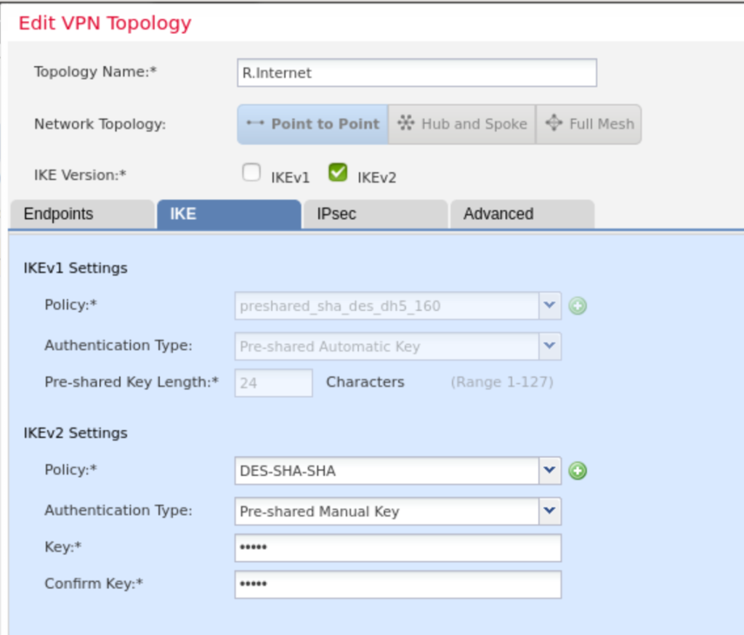Select the IKE tab
The height and width of the screenshot is (635, 744).
(x=228, y=214)
